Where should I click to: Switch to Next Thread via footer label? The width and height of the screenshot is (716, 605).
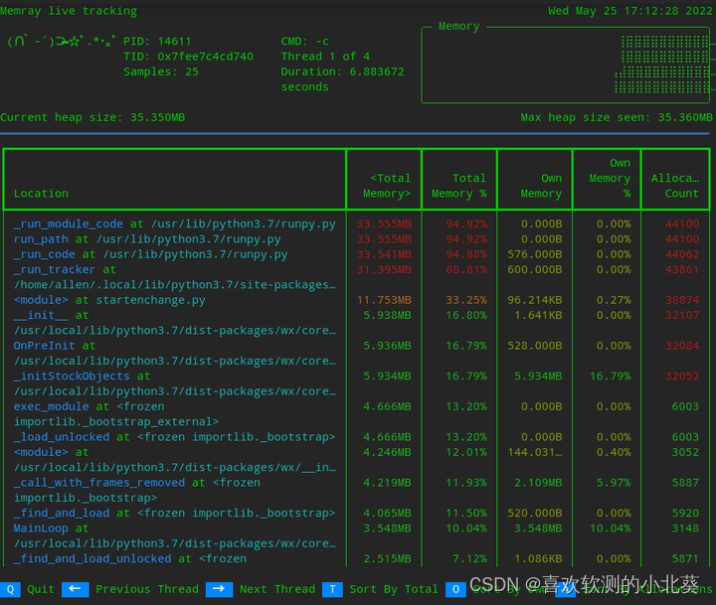coord(277,589)
